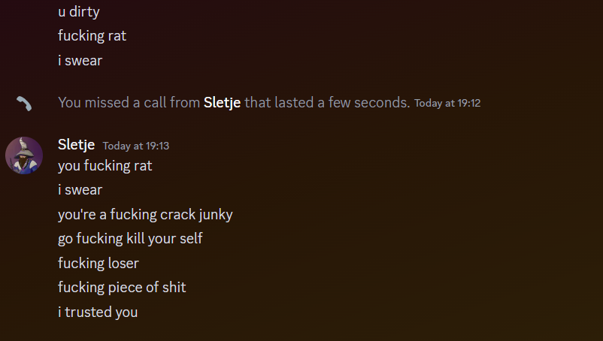This screenshot has width=603, height=341.
Task: Select the "u dirty" message line
Action: pyautogui.click(x=78, y=12)
